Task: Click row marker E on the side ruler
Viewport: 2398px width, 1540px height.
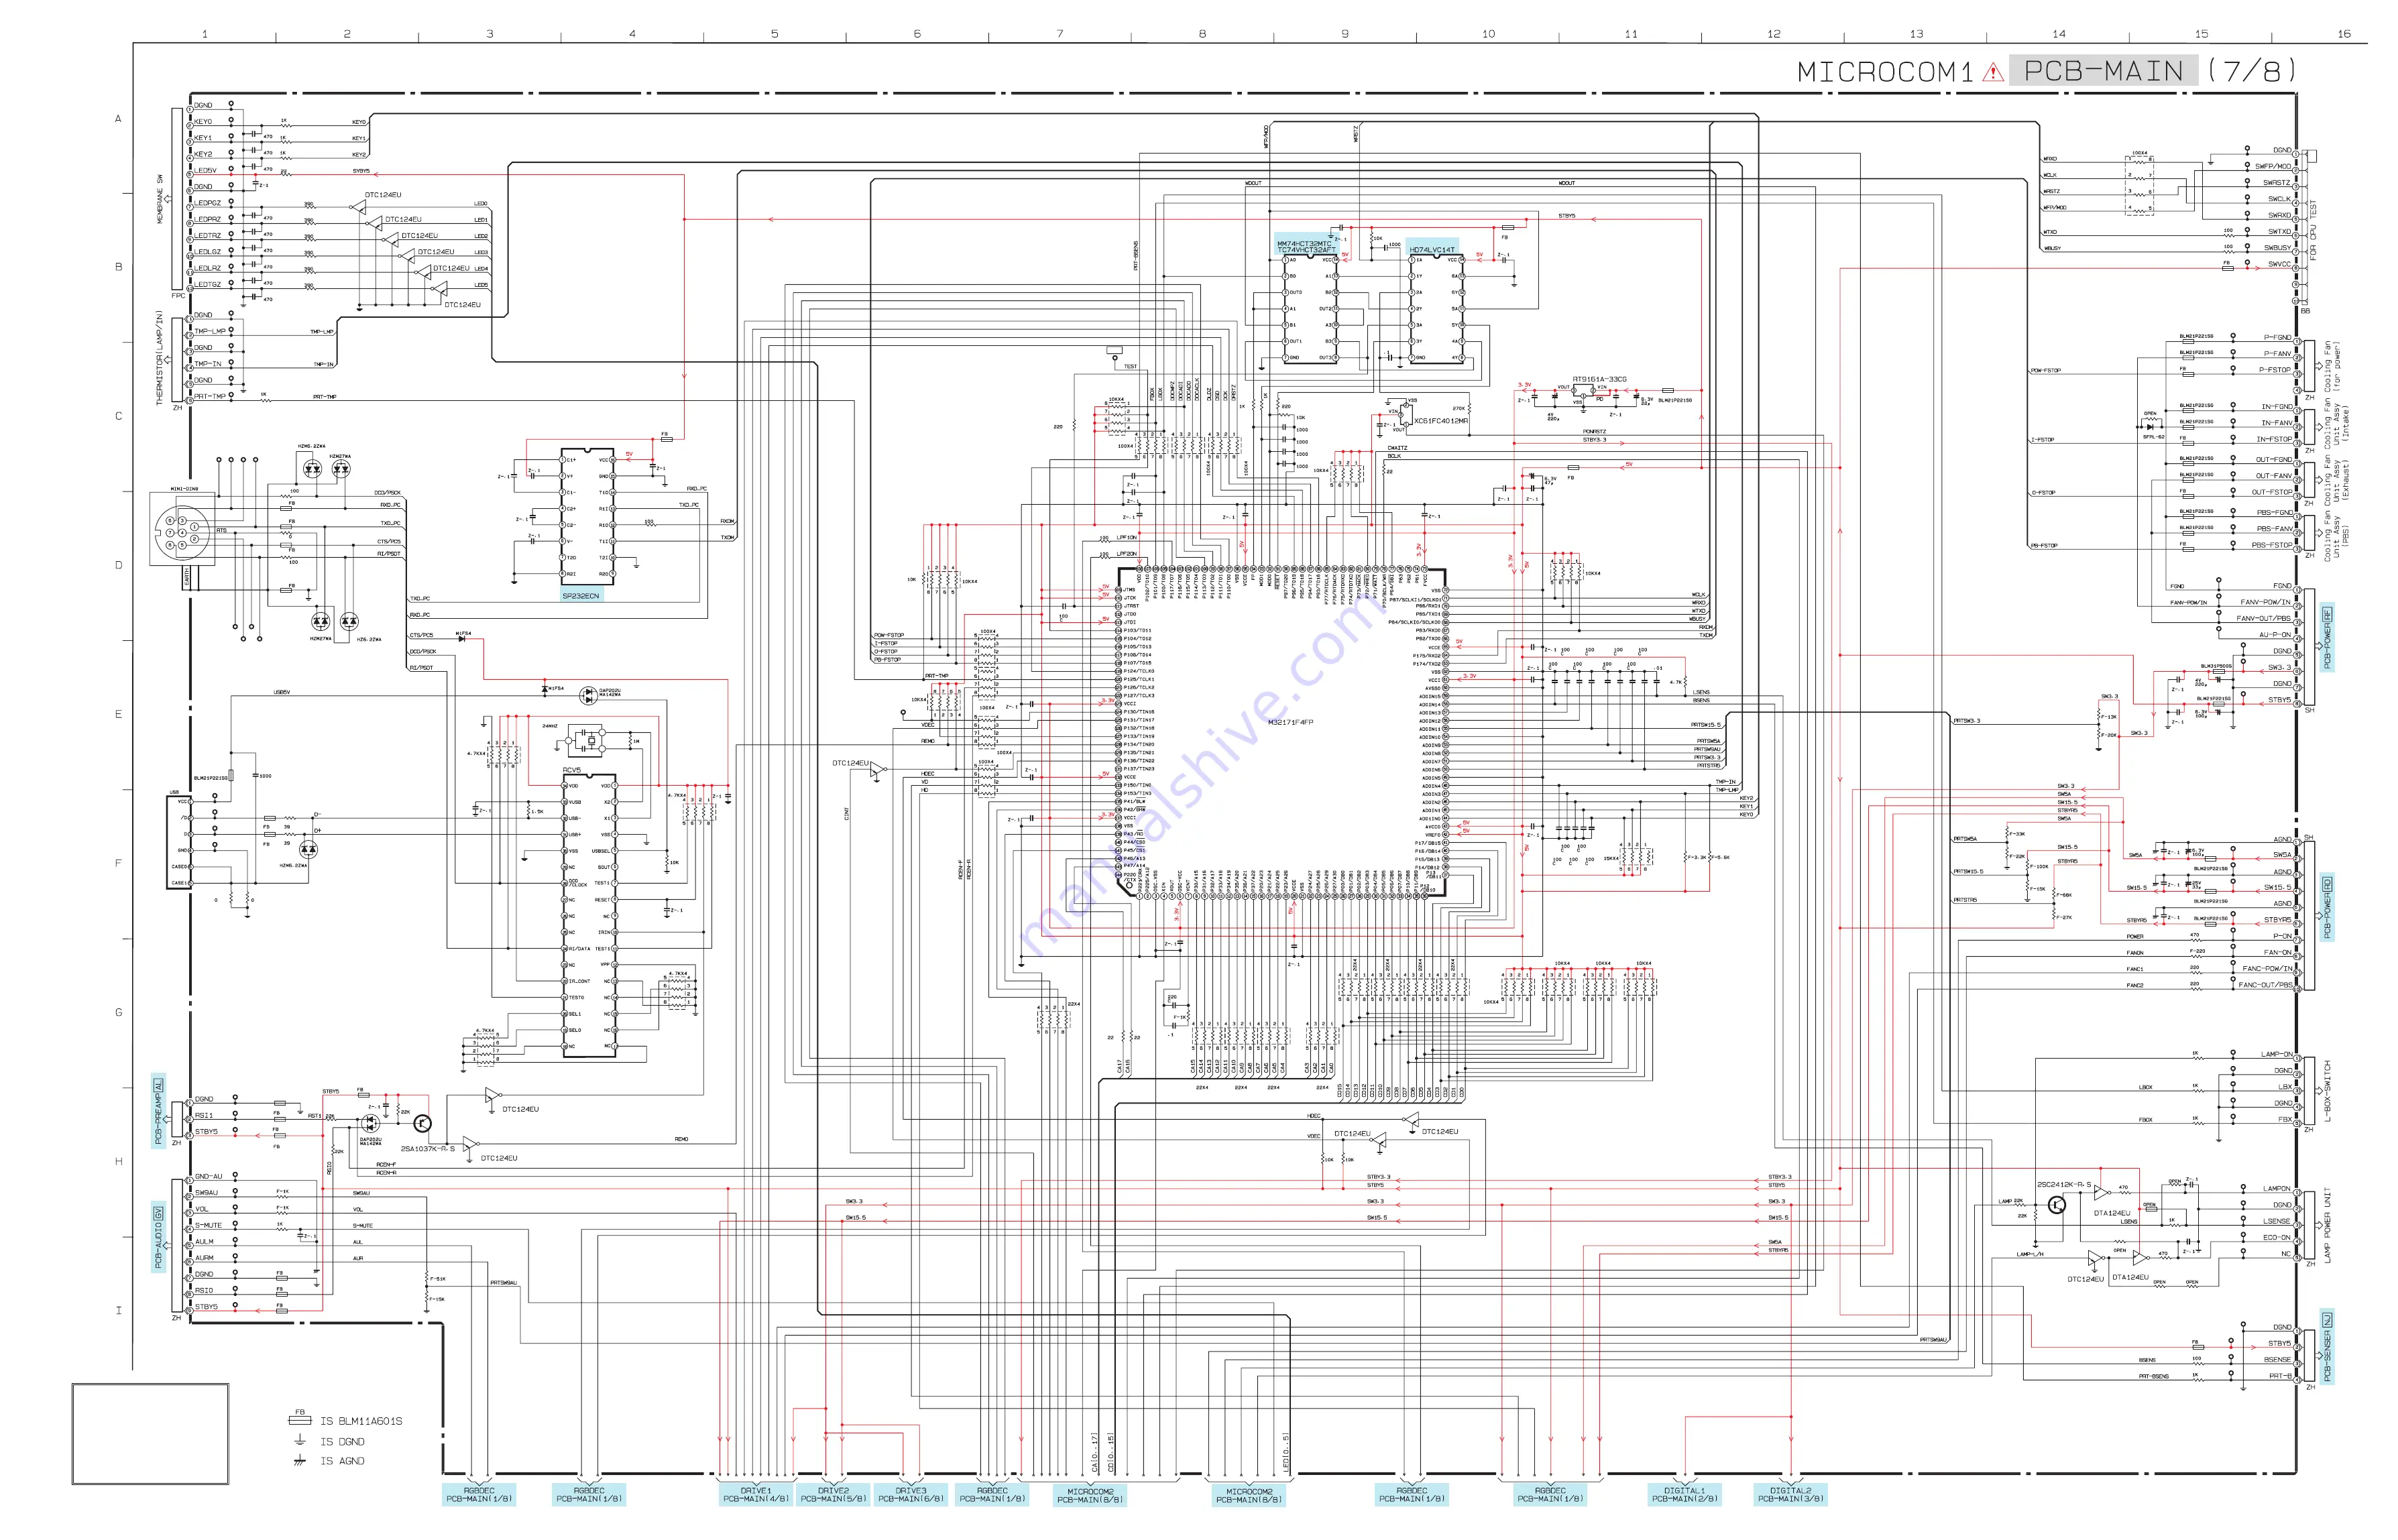Action: 118,714
